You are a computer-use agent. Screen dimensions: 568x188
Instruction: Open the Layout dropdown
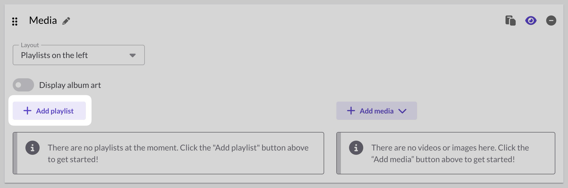tap(79, 55)
